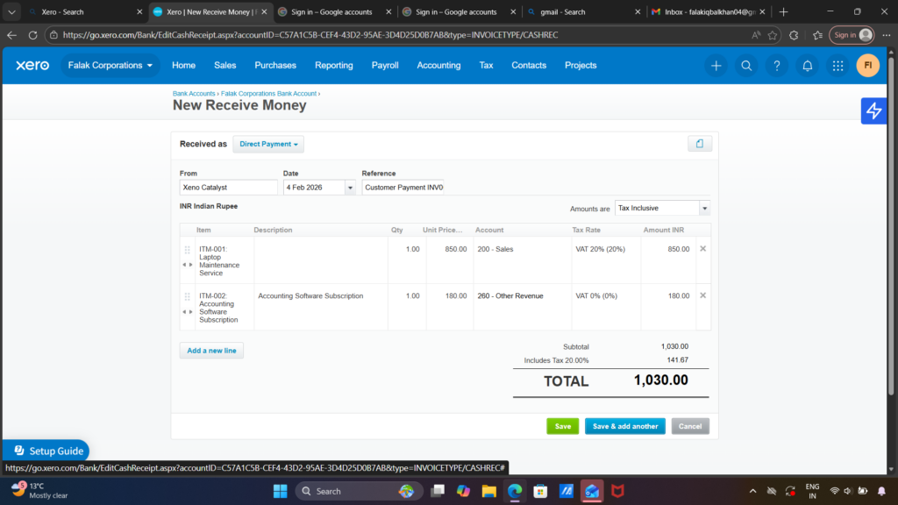Grab the ITM-002 row drag handle

(188, 296)
